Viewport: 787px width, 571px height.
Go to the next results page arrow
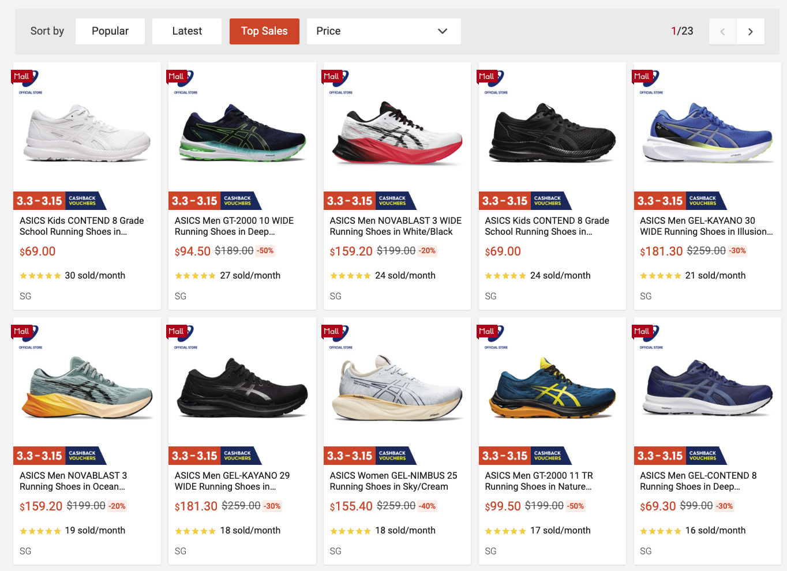[750, 32]
